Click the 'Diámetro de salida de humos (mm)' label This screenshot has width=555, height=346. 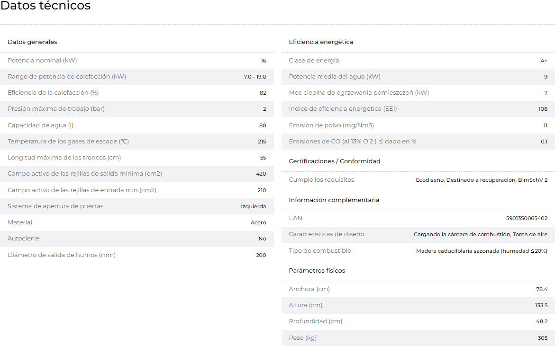coord(62,255)
